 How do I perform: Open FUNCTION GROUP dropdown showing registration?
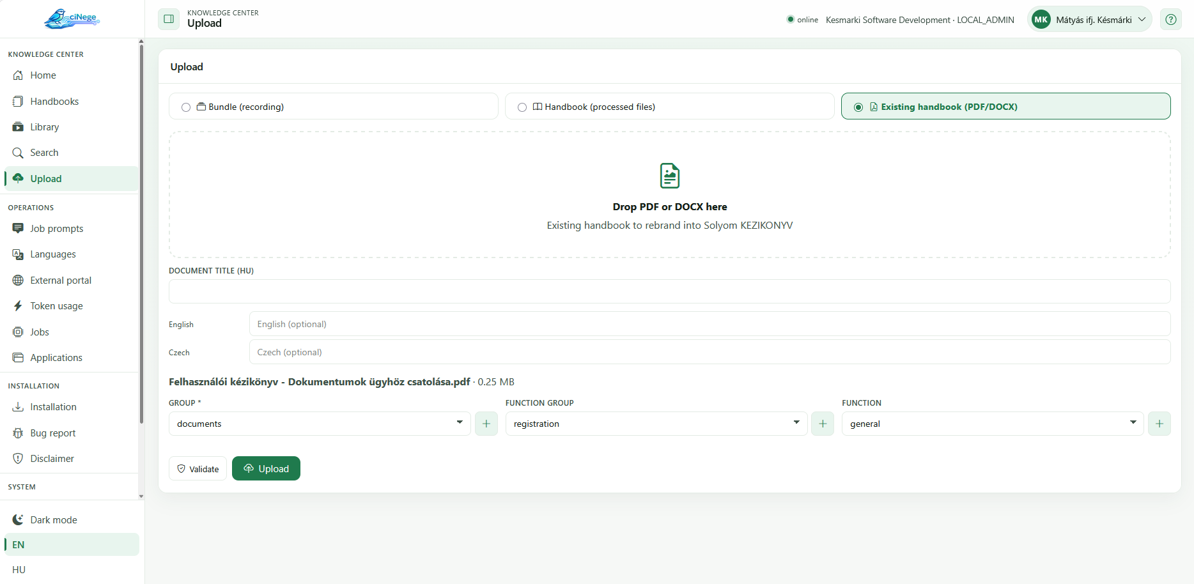point(656,424)
